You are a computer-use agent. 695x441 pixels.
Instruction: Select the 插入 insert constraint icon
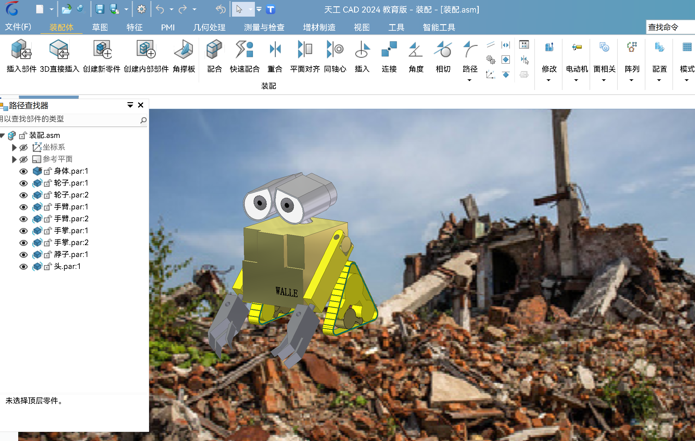pos(362,49)
